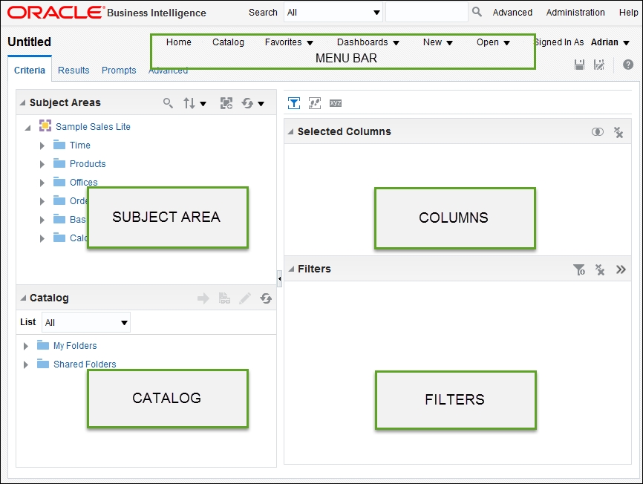Open the sort options dropdown arrow
The height and width of the screenshot is (484, 643).
(203, 104)
